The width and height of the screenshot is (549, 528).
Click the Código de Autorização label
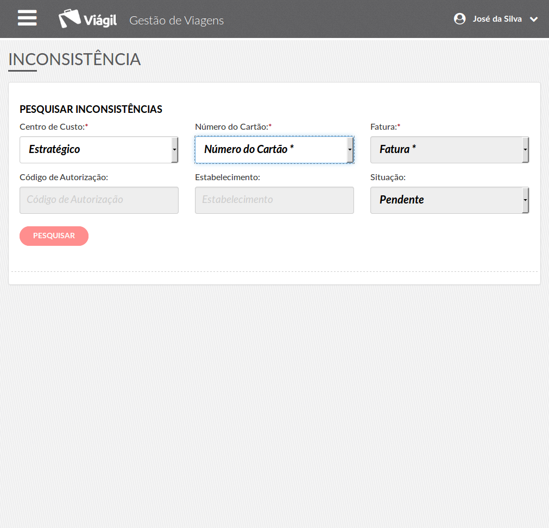click(64, 177)
